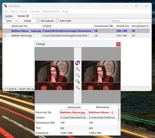Screen dimensions: 155x138
Task: Enable the Solo duplicati checkbox
Action: tap(38, 21)
